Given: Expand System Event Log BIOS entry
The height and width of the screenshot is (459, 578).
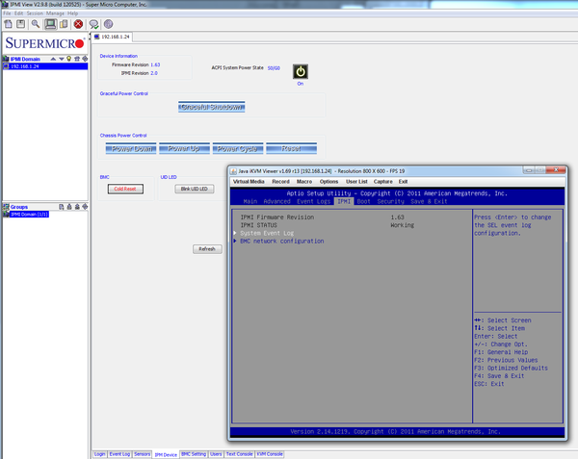Looking at the screenshot, I should pyautogui.click(x=270, y=233).
